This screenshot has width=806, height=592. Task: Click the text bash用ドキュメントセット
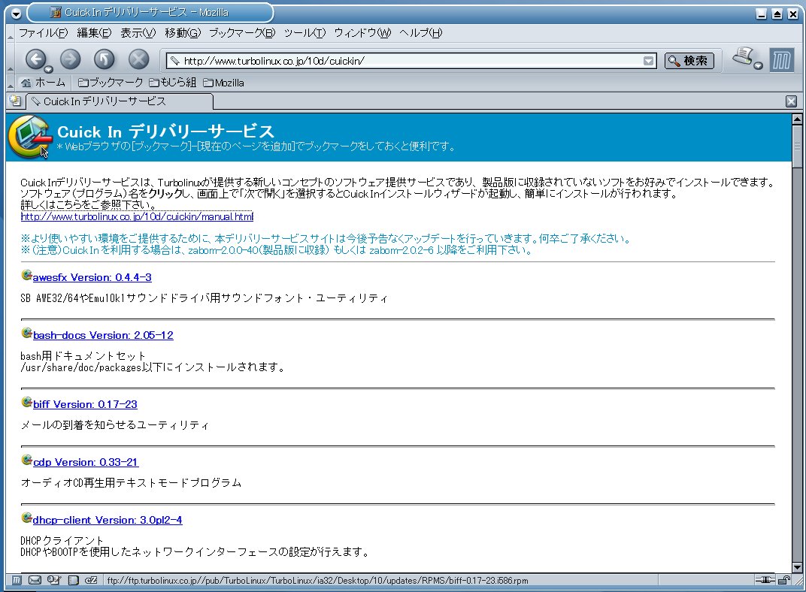point(83,356)
